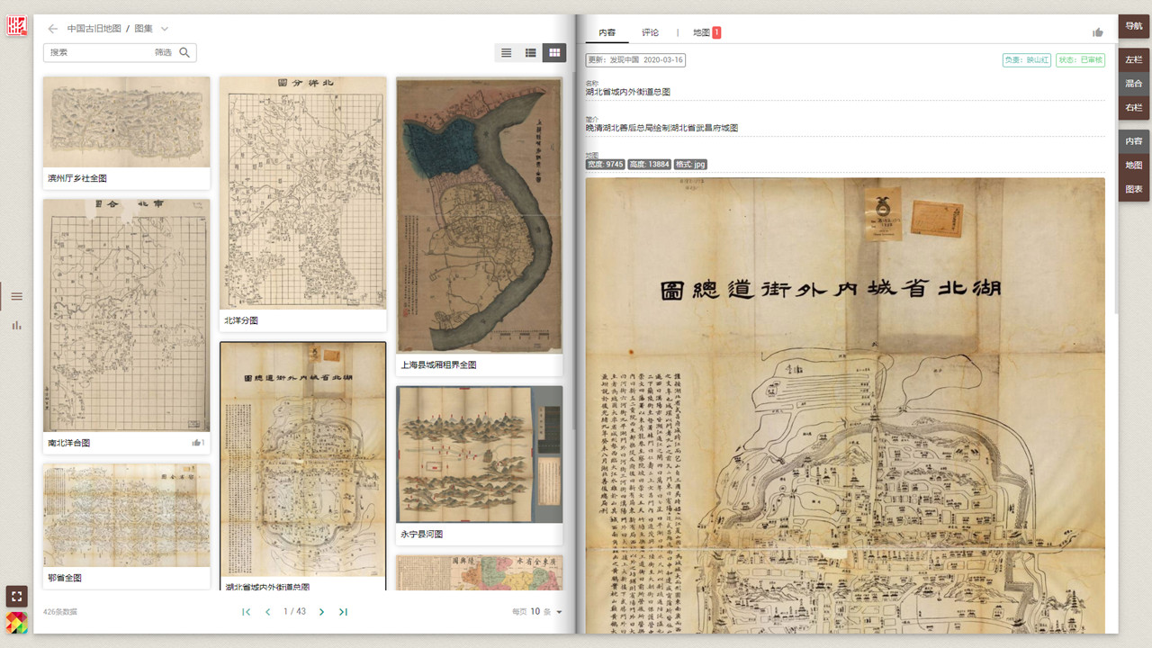Click the 上海县城厢租界全图 title text
Viewport: 1152px width, 648px height.
[438, 365]
